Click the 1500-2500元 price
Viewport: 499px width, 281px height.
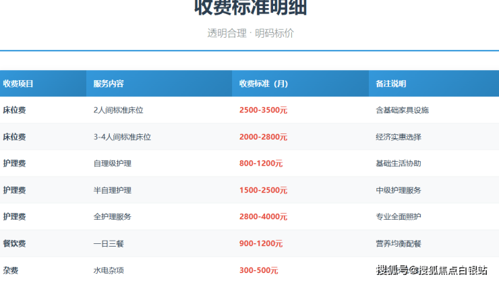pos(263,190)
